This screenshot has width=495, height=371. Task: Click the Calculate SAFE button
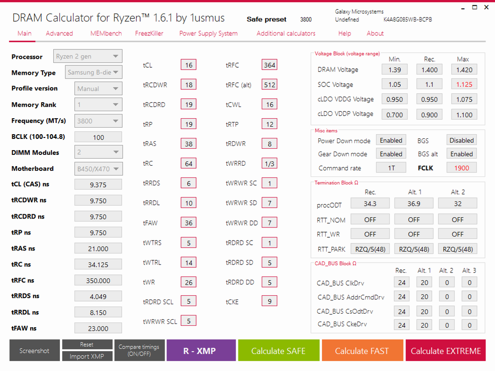tap(279, 350)
